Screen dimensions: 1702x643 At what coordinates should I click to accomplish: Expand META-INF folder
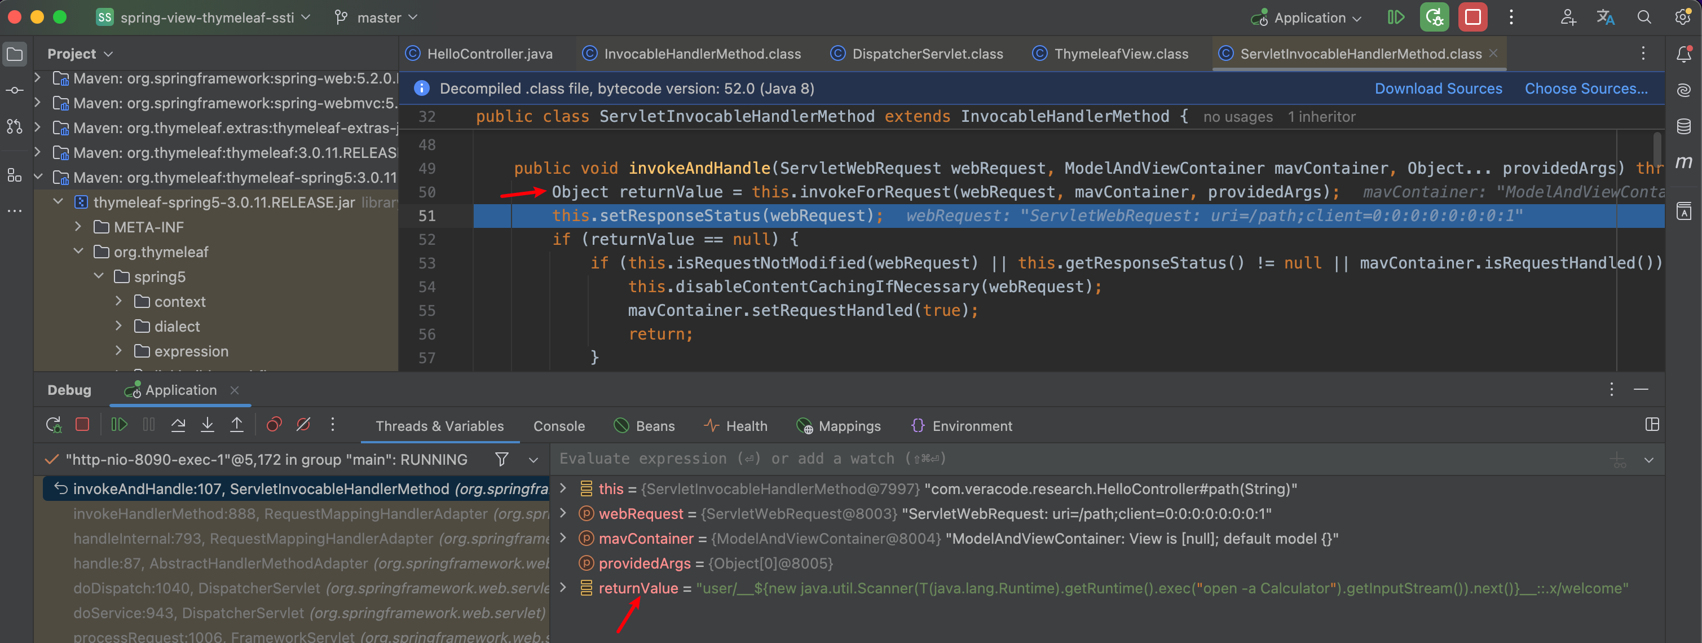78,227
